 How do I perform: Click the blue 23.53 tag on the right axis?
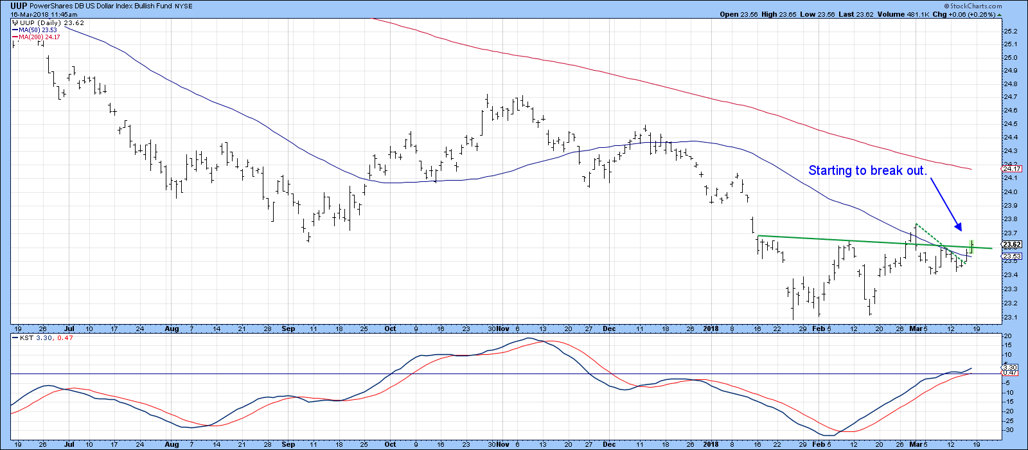[1012, 256]
